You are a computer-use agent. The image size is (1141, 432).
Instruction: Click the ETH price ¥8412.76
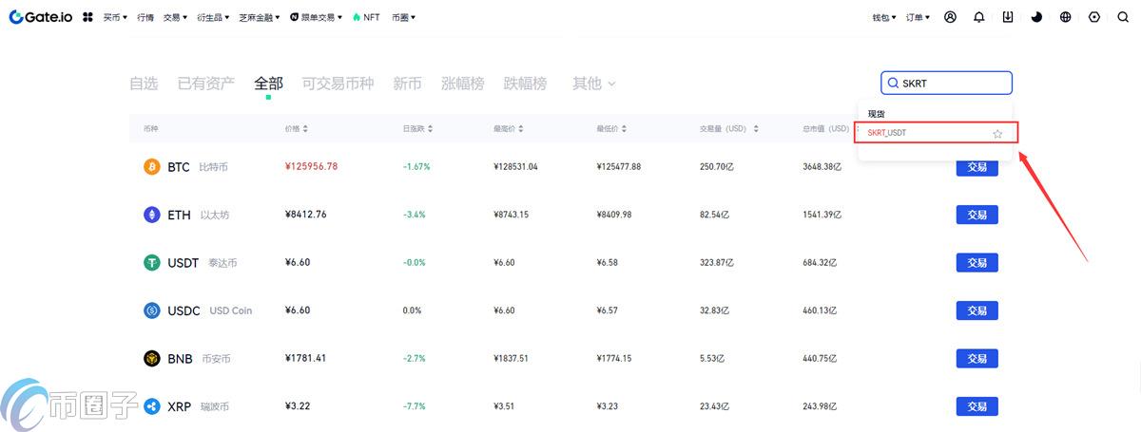coord(305,215)
